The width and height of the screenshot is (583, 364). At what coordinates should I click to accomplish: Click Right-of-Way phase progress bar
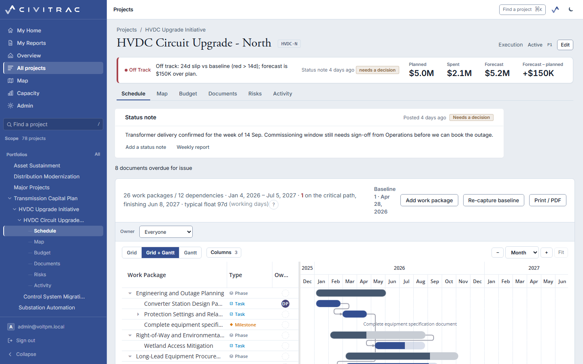378,335
